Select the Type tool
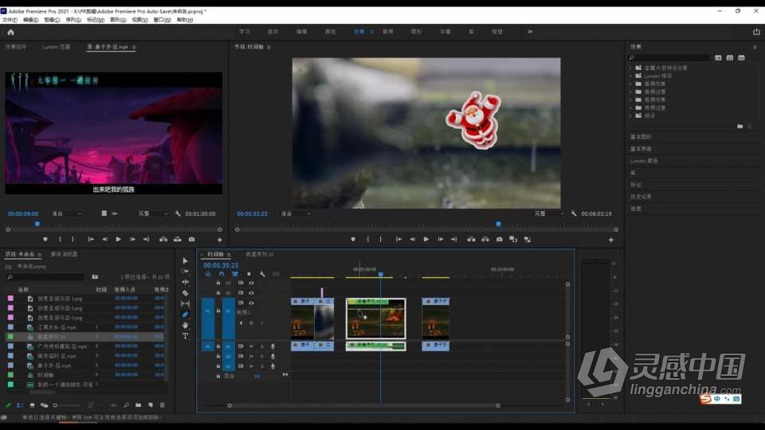This screenshot has height=430, width=765. (x=185, y=336)
